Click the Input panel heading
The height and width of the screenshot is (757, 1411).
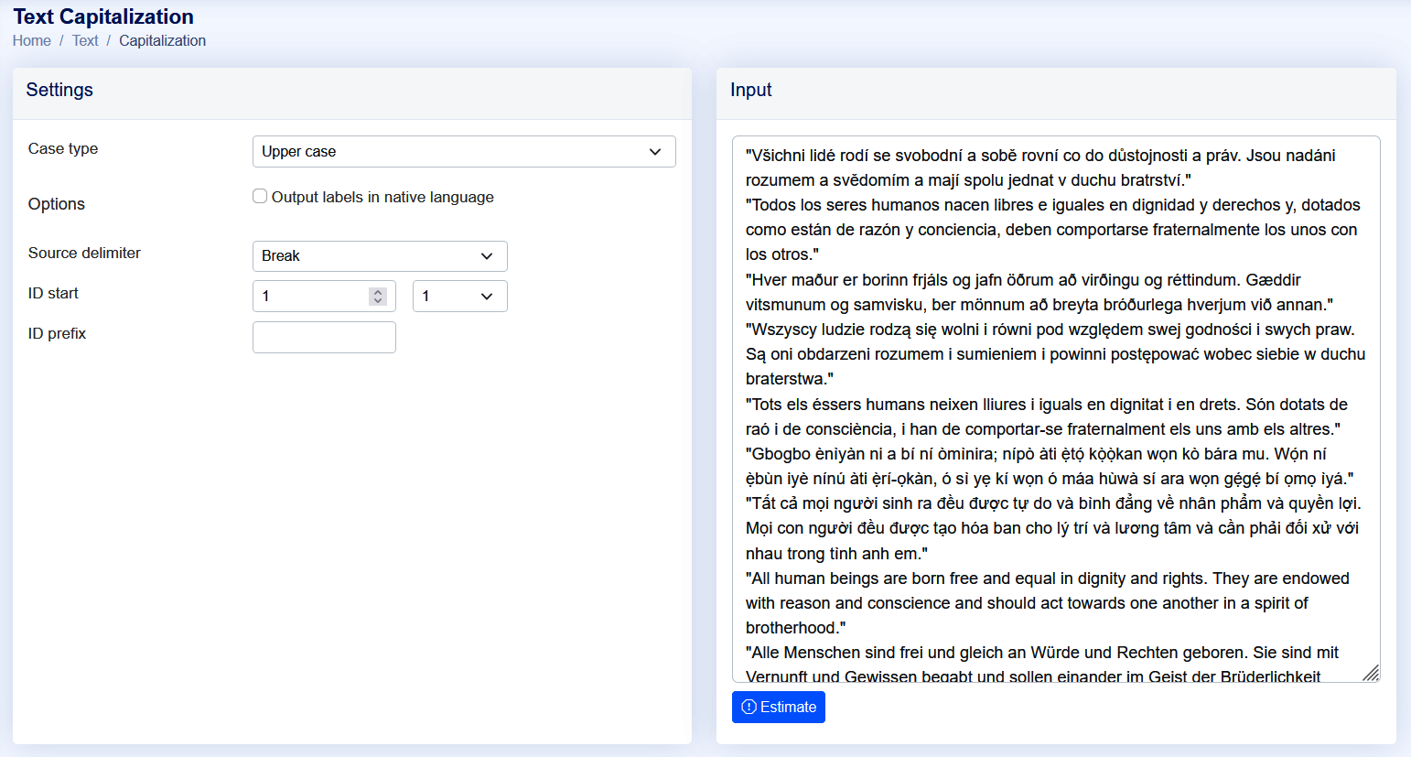751,90
